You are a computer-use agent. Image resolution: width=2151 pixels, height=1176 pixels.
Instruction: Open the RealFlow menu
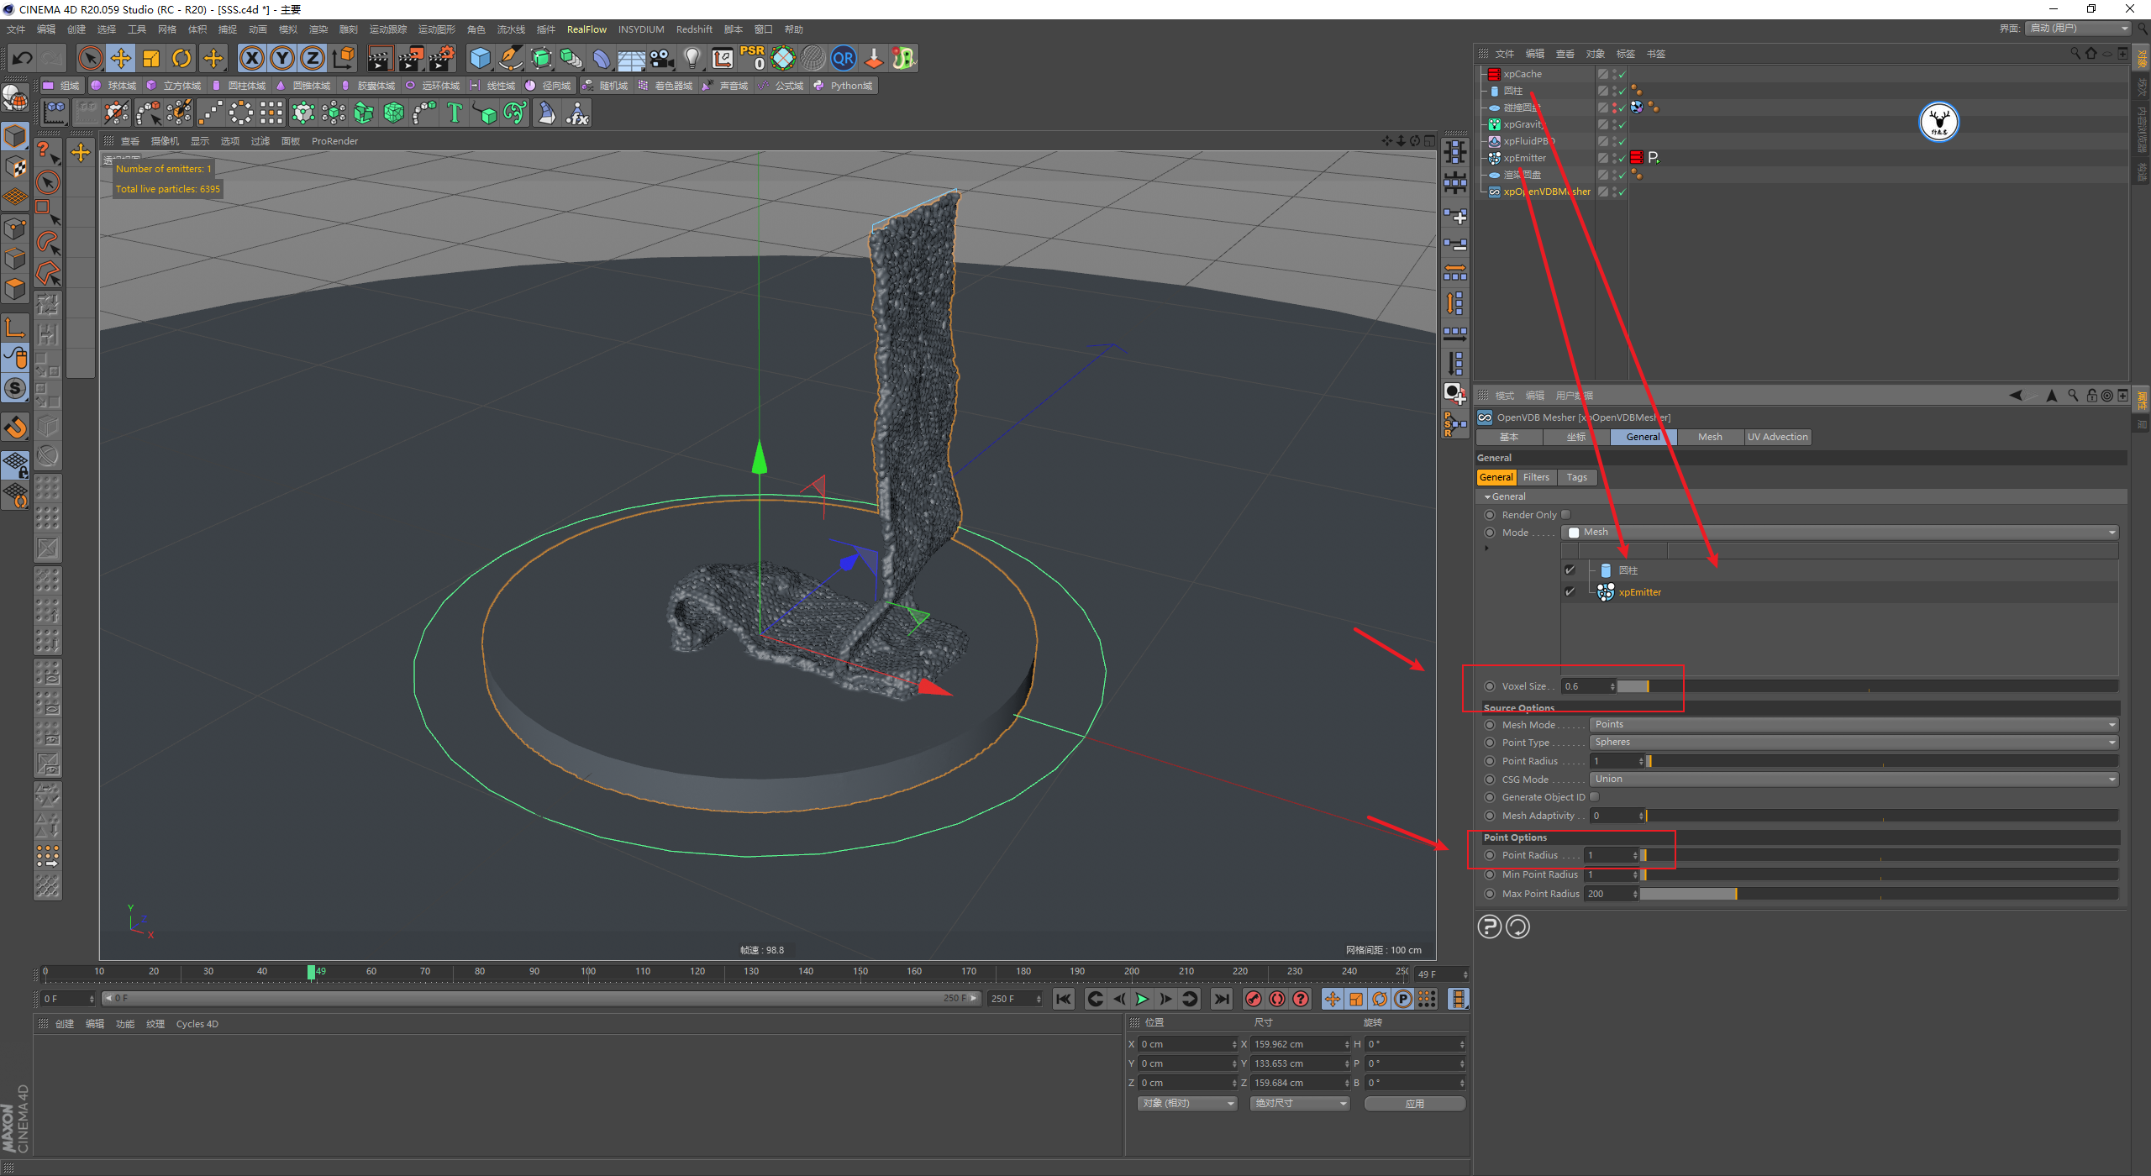click(x=586, y=29)
